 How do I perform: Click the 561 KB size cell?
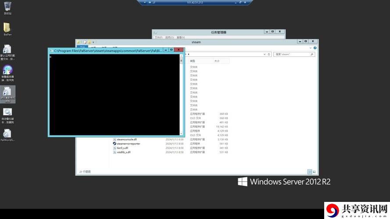224,144
